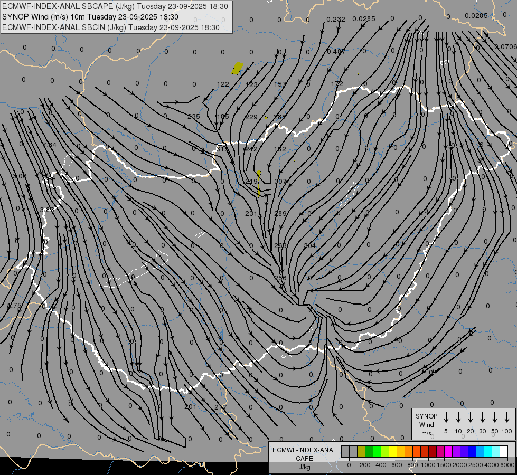
Task: Click the 0.0706 value near right edge
Action: [x=505, y=47]
